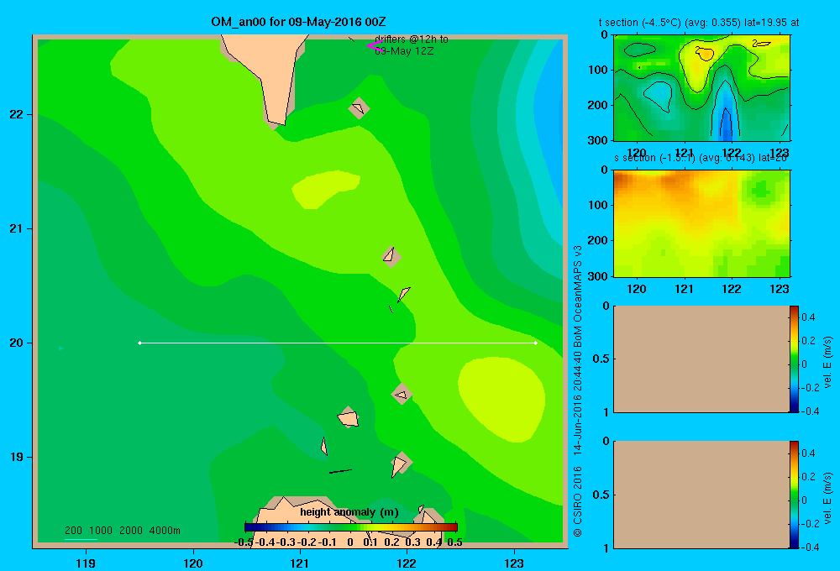Click longitude label 121 on main map axis
Screen dimensions: 840x571
tap(300, 563)
